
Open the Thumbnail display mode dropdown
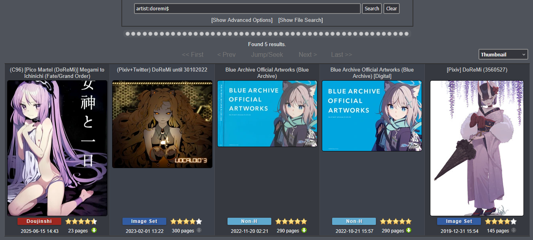point(503,54)
